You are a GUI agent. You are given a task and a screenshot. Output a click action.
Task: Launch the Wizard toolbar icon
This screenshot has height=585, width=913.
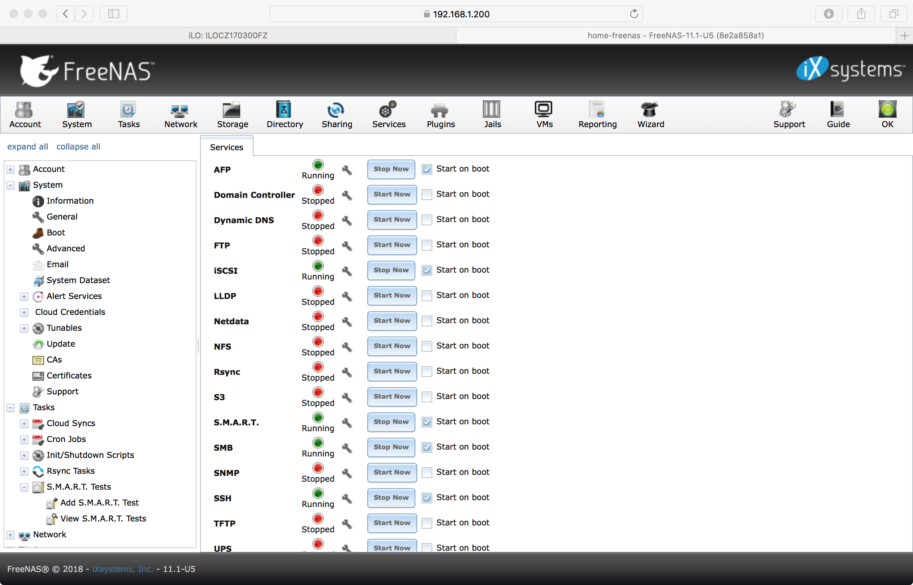(x=650, y=114)
